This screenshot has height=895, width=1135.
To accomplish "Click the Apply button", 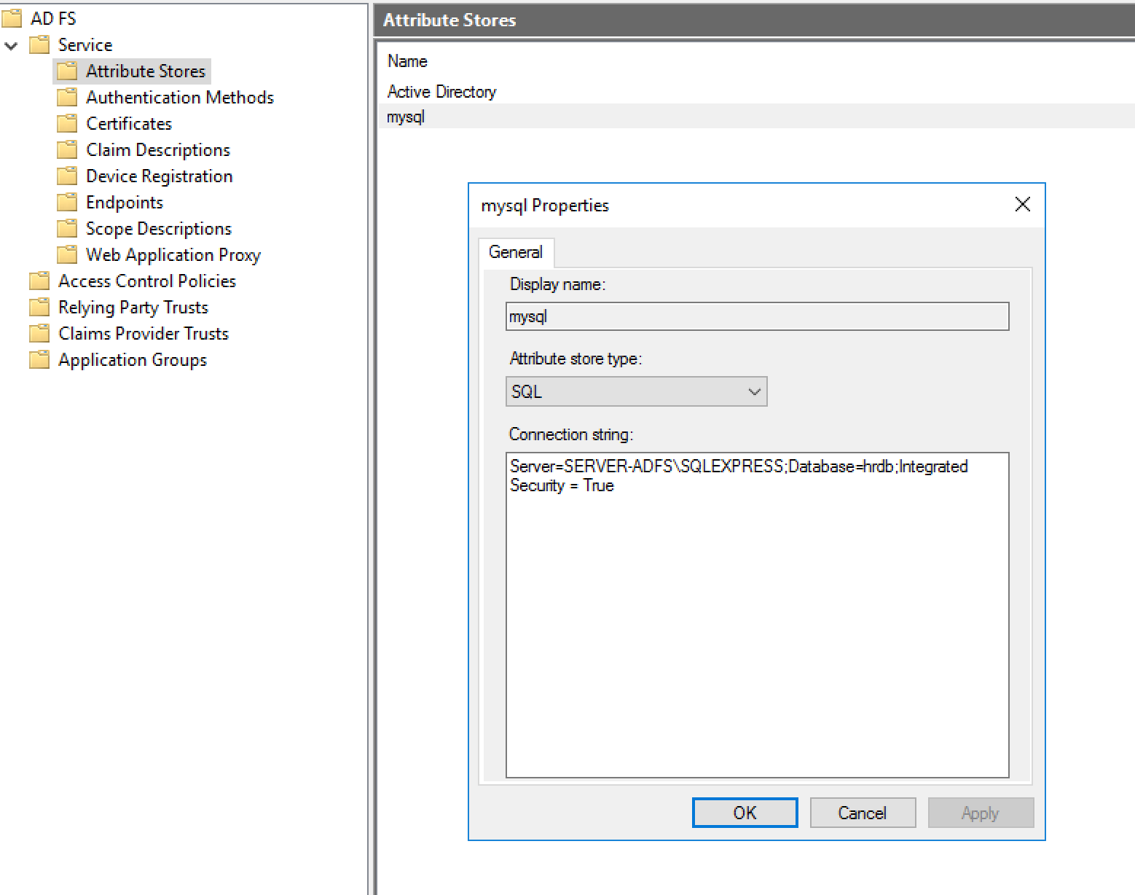I will coord(981,813).
